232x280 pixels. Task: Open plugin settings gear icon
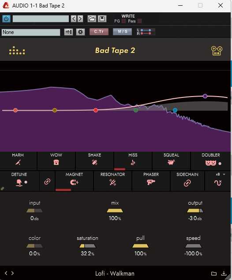tap(80, 32)
